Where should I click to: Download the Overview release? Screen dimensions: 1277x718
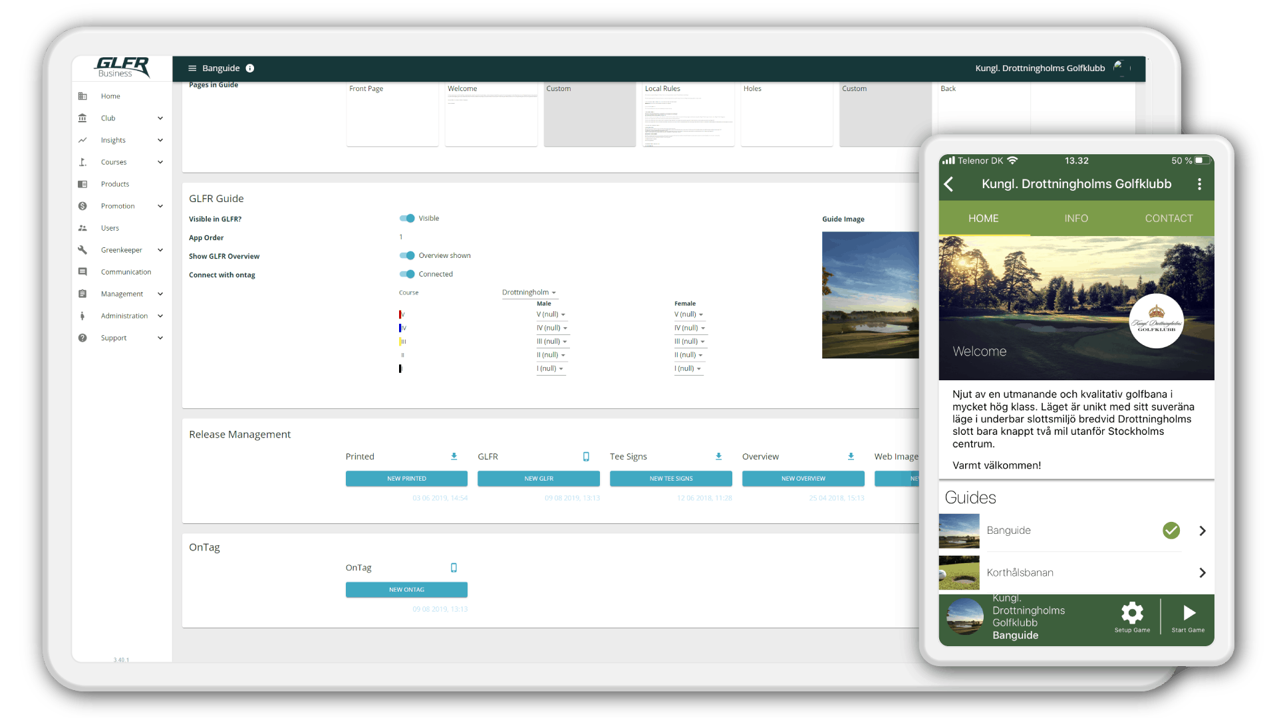coord(851,457)
